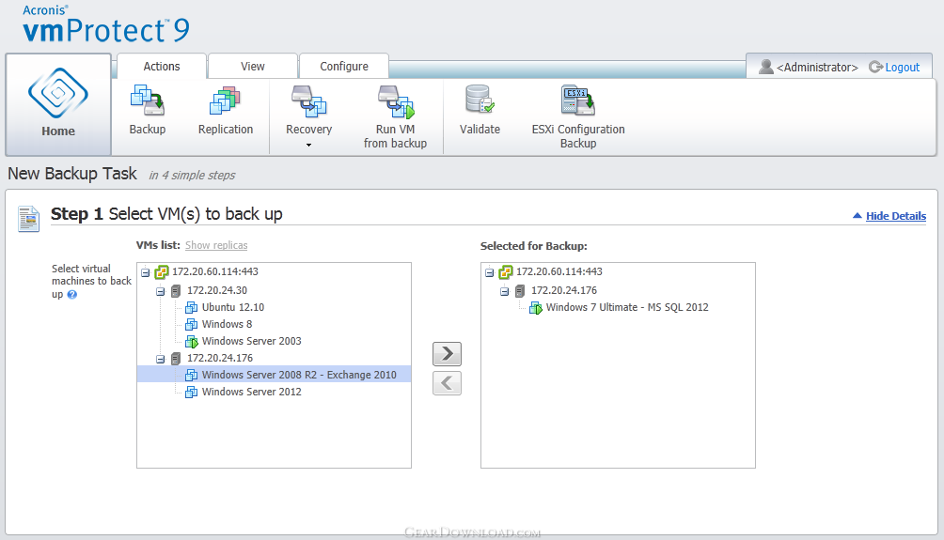
Task: Click the Backup label text
Action: 148,130
